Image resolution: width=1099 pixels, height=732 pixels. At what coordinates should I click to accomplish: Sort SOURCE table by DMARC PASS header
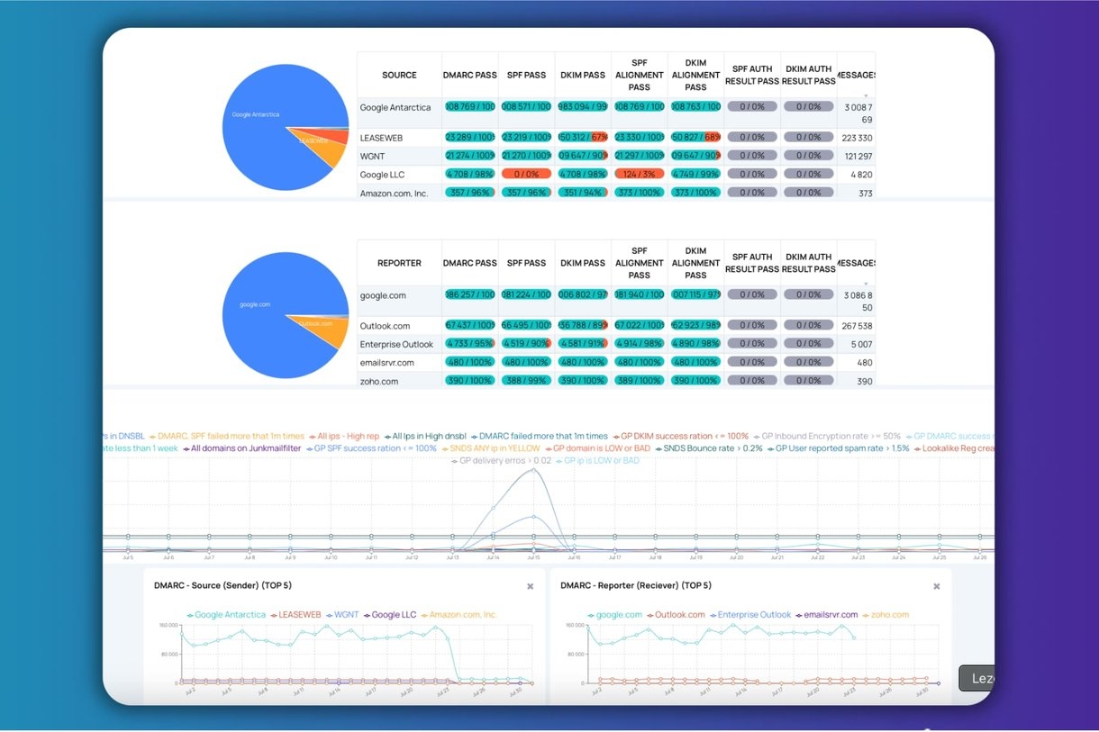pos(469,75)
